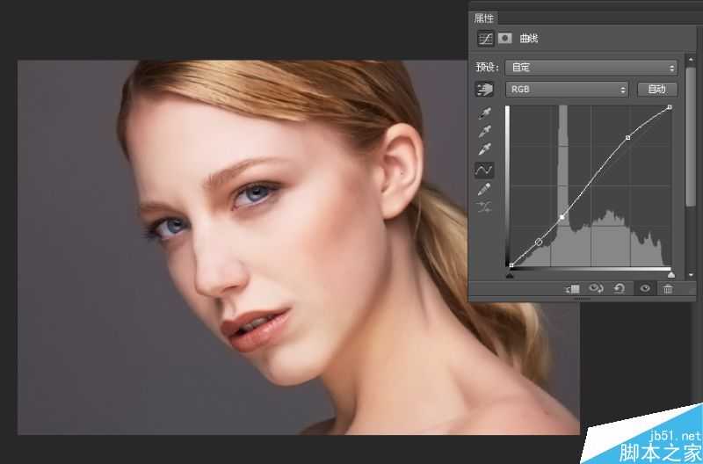This screenshot has width=703, height=464.
Task: Select the curves adjustment icon in panel header
Action: click(x=485, y=39)
